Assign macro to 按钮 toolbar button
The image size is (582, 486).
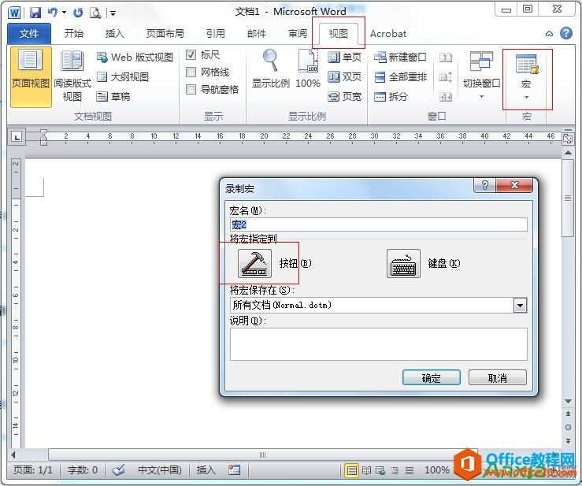pos(254,264)
